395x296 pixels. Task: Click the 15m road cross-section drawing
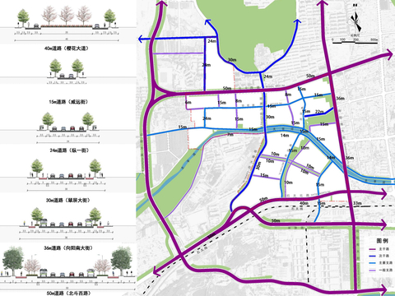pyautogui.click(x=67, y=72)
